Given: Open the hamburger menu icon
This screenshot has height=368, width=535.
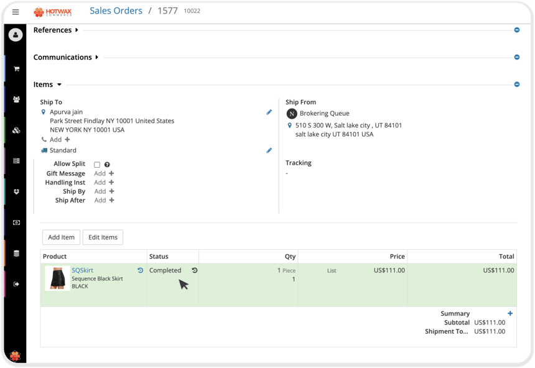Looking at the screenshot, I should [x=16, y=12].
